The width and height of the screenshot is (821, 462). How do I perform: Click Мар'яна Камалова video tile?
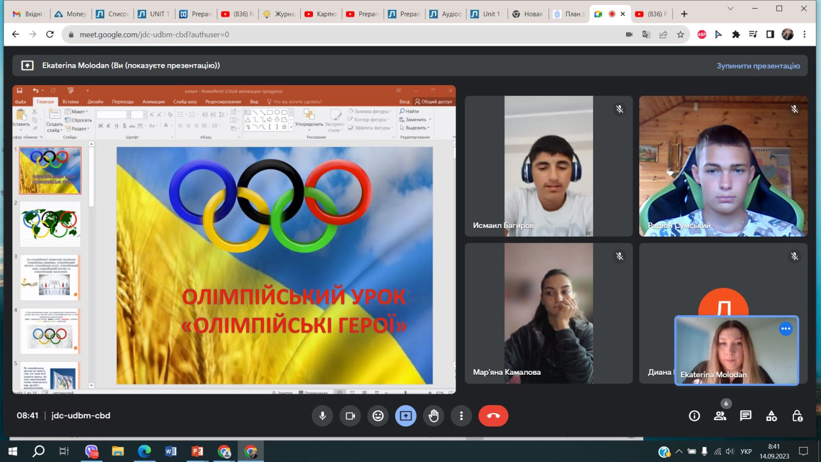[x=549, y=313]
